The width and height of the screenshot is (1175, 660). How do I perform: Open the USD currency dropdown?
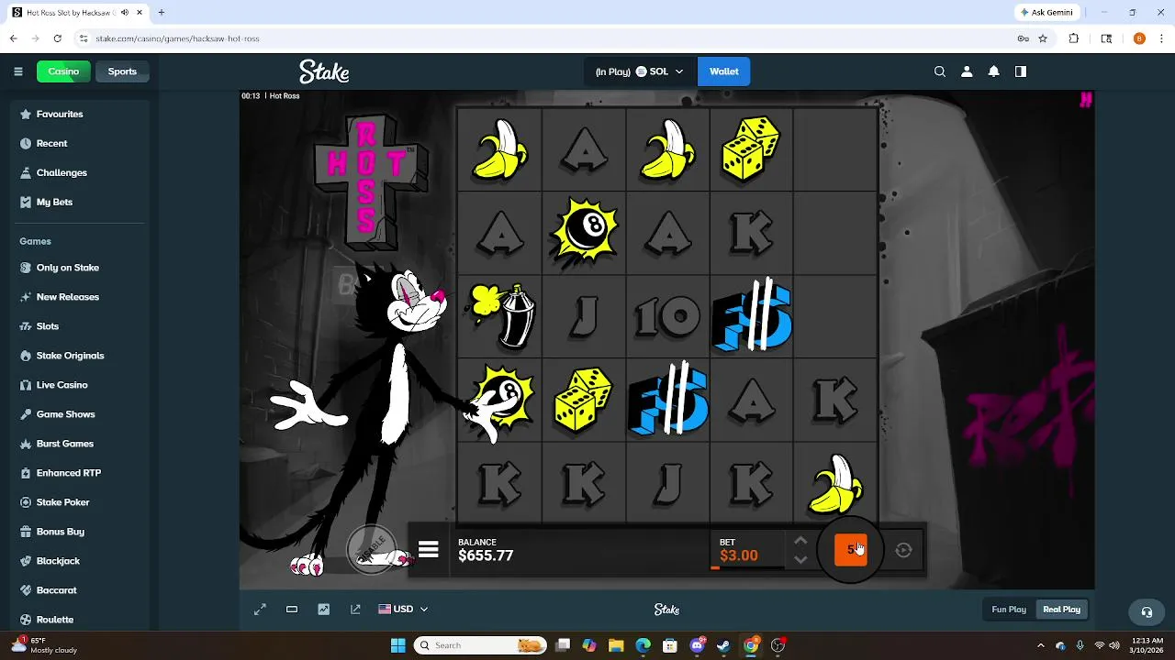[403, 610]
